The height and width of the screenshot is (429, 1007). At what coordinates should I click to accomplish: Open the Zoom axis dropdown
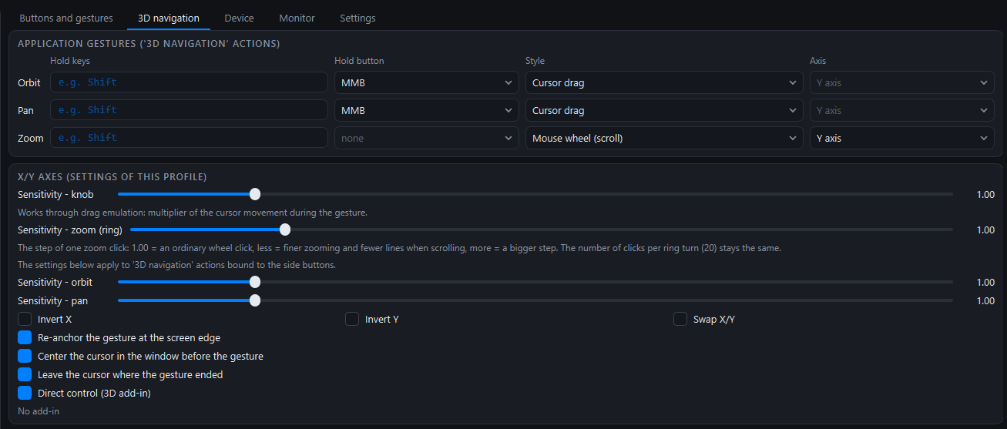pyautogui.click(x=902, y=138)
